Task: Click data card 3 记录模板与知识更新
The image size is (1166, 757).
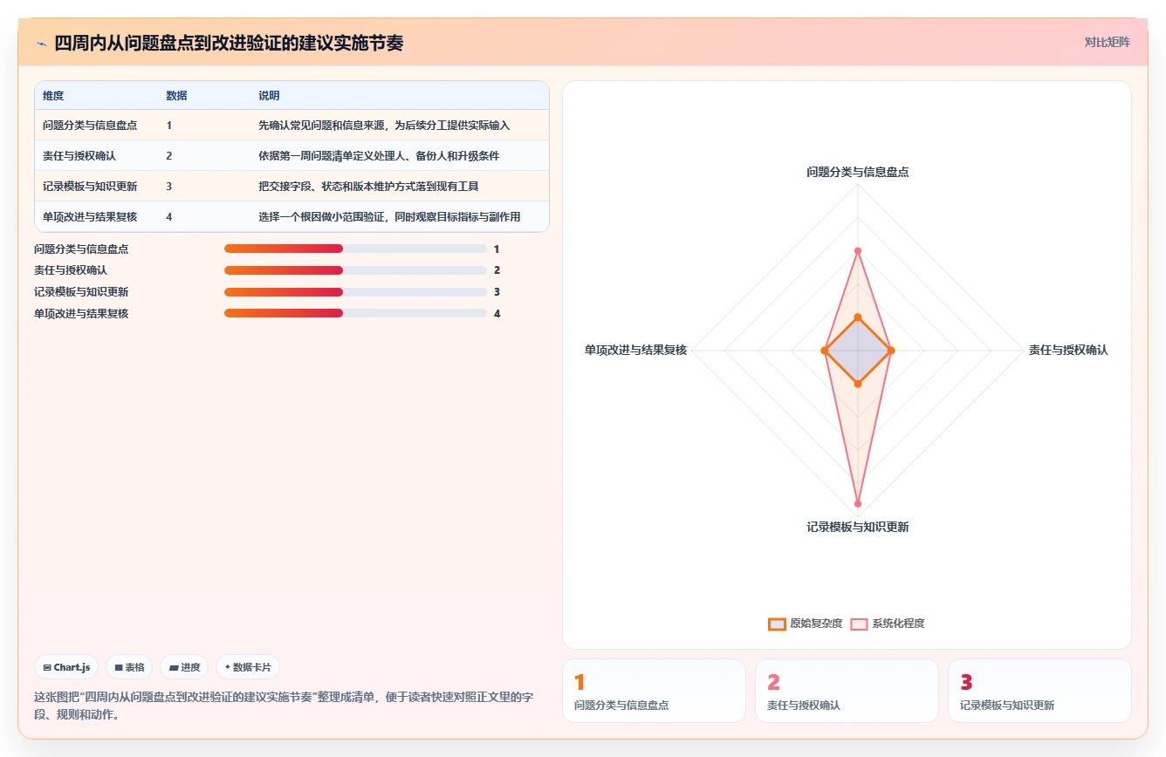Action: pyautogui.click(x=1039, y=691)
